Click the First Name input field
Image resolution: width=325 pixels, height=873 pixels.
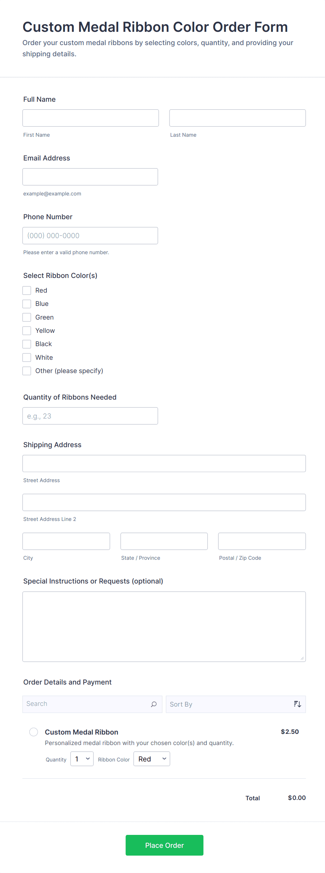click(90, 118)
